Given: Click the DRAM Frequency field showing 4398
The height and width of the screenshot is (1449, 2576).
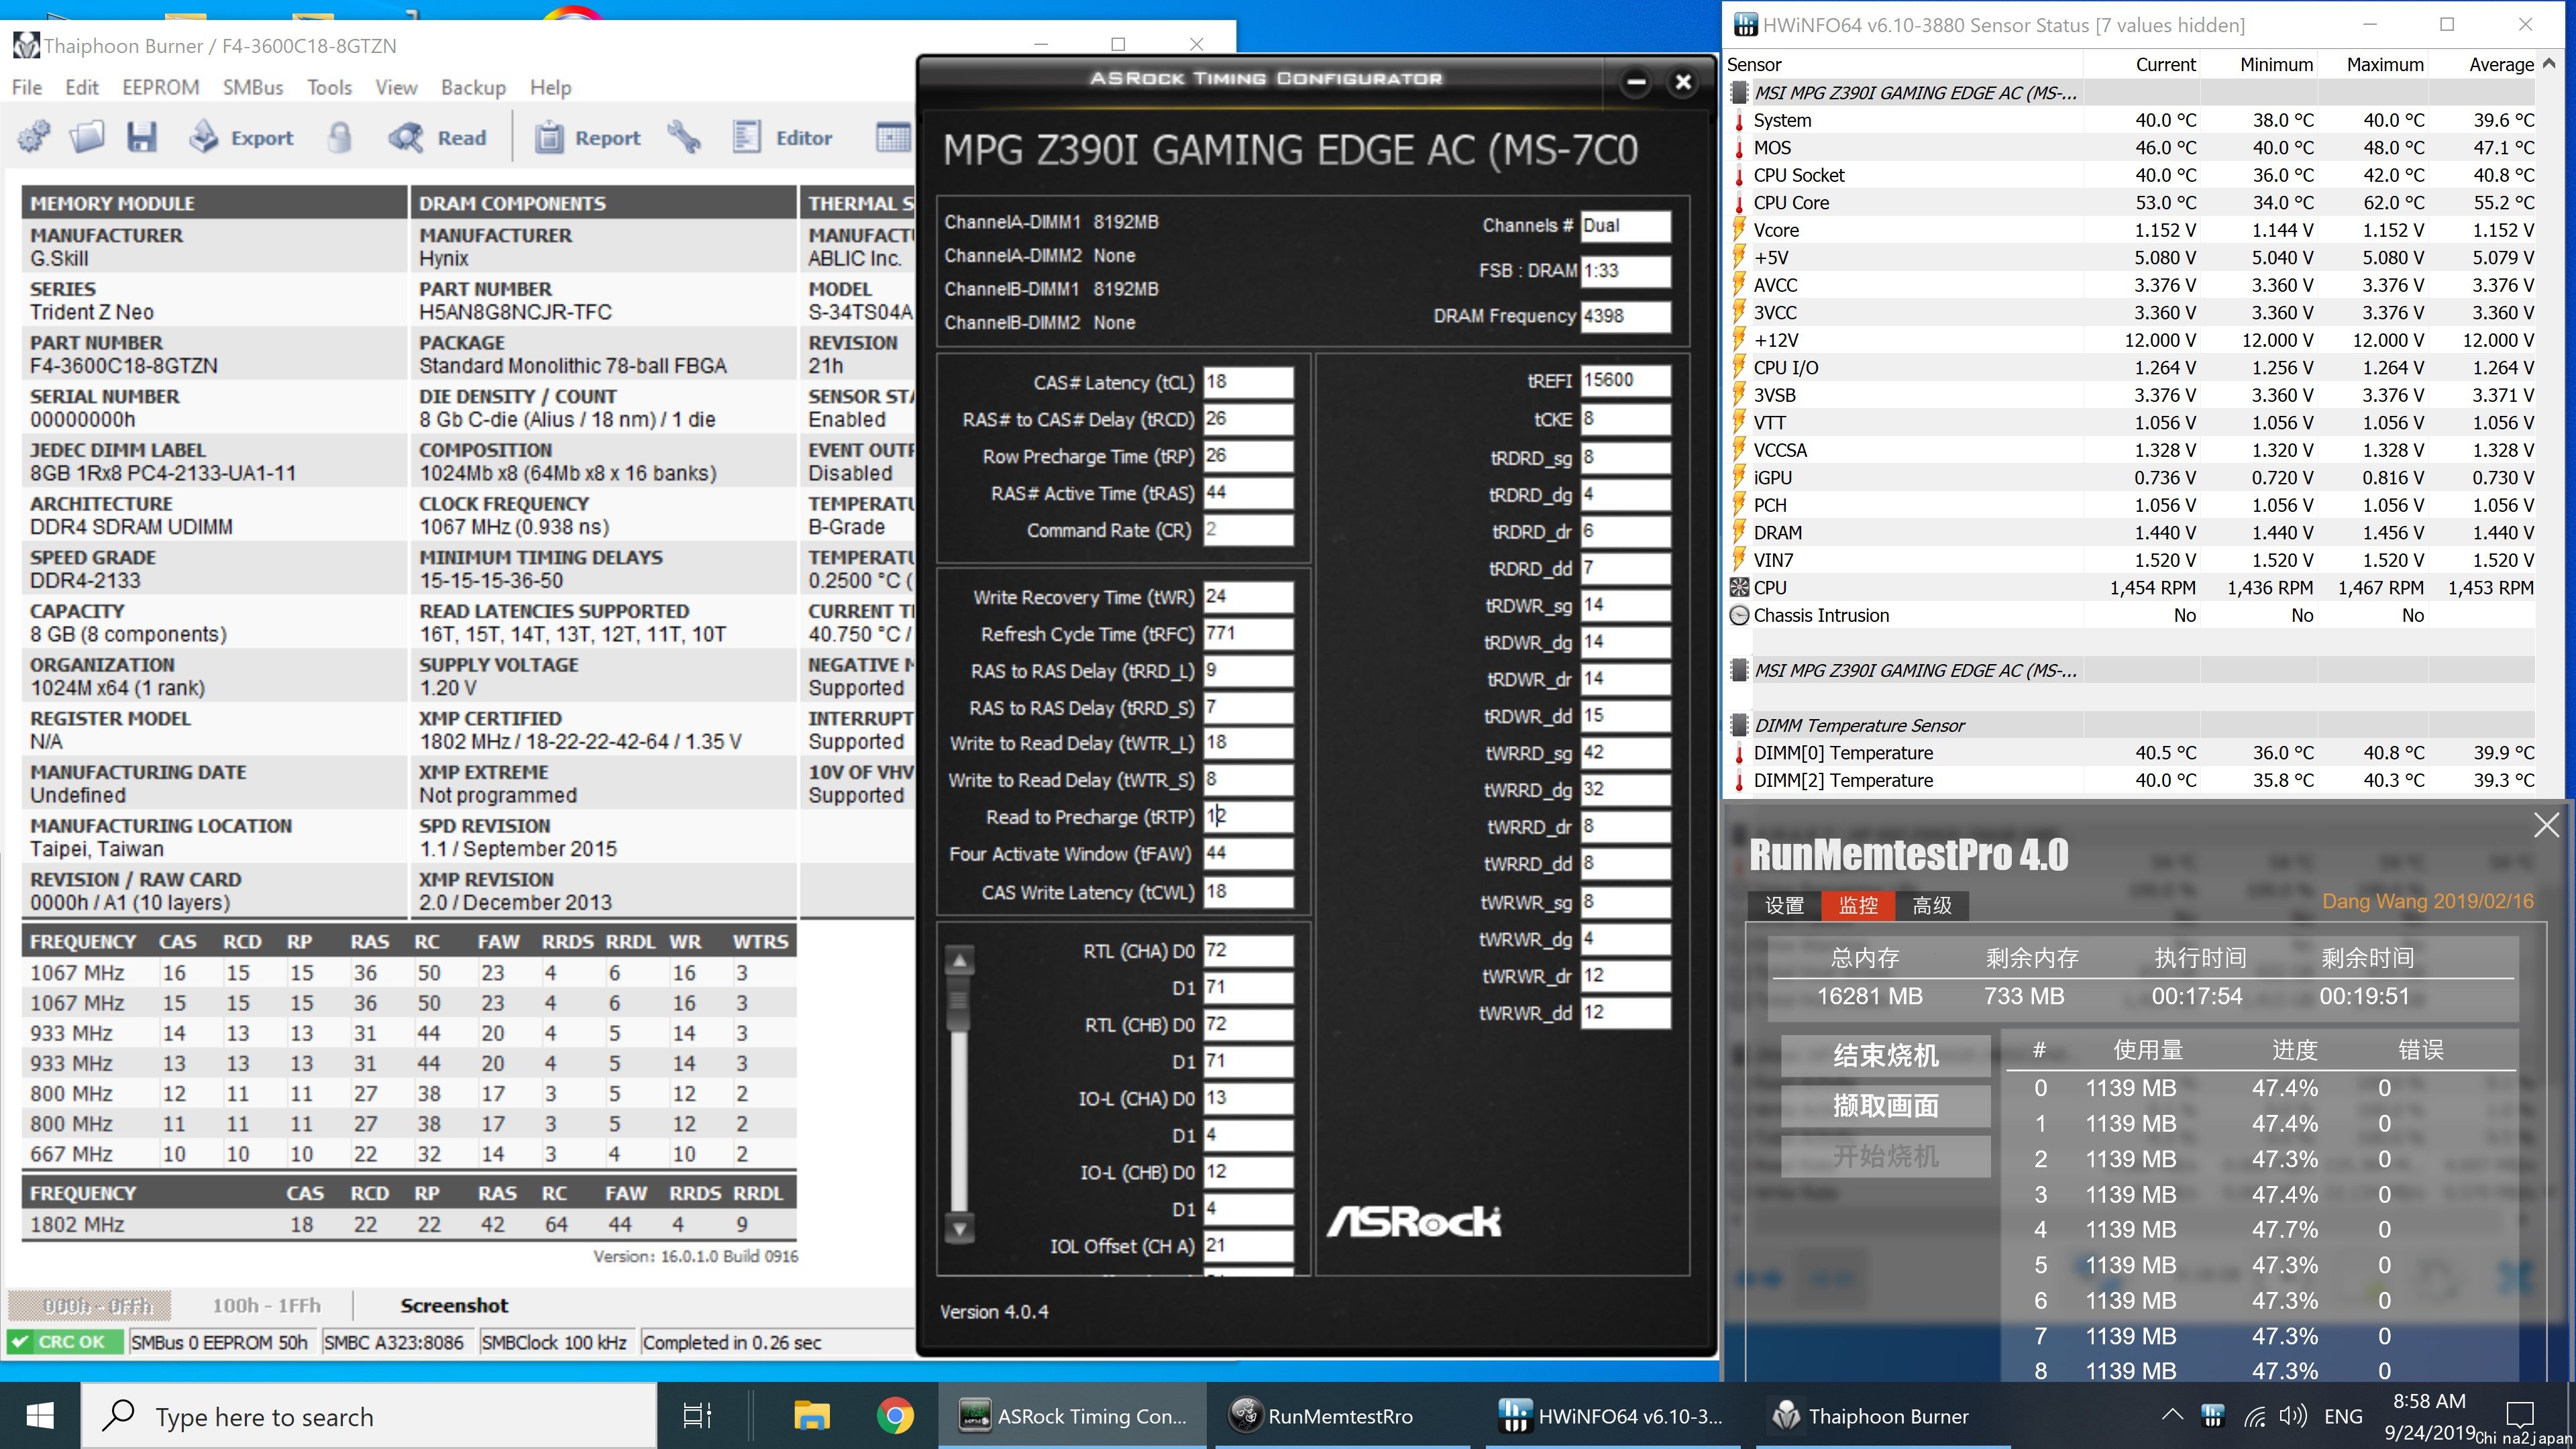Looking at the screenshot, I should point(1625,316).
